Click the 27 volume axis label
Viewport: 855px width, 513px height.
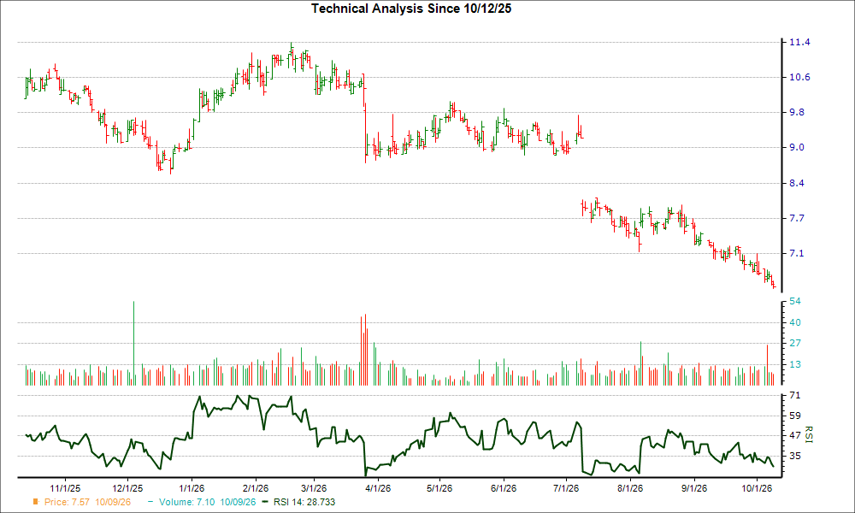(795, 344)
